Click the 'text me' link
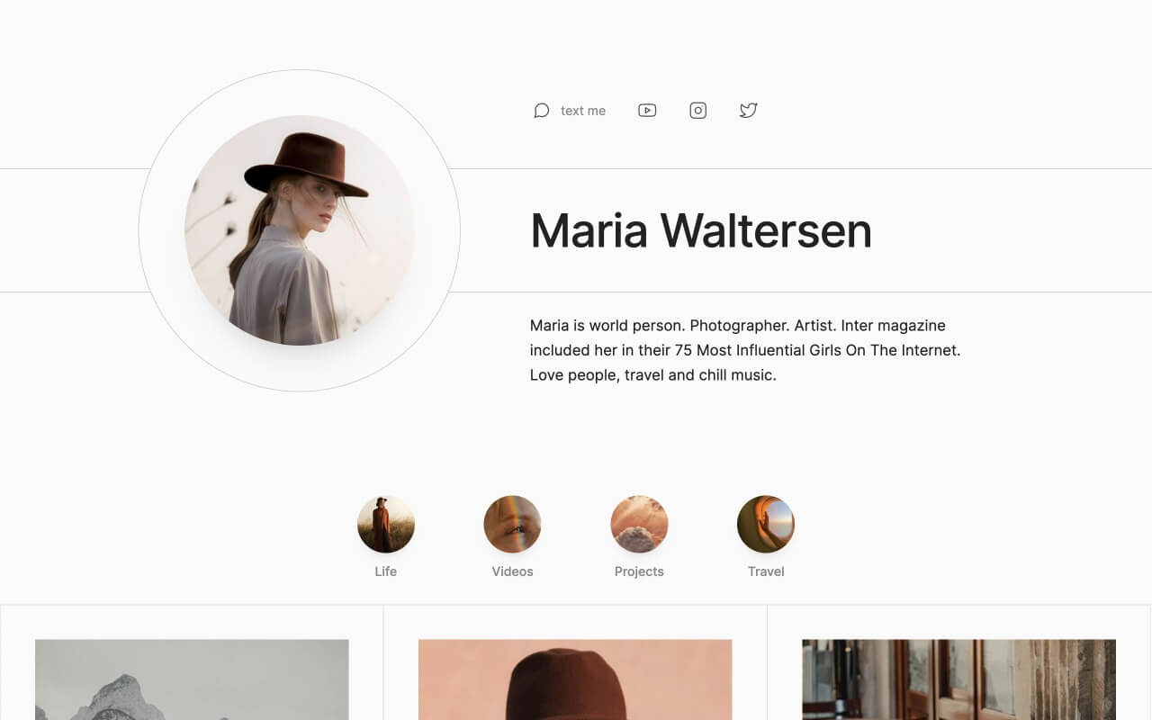The image size is (1152, 720). 582,110
